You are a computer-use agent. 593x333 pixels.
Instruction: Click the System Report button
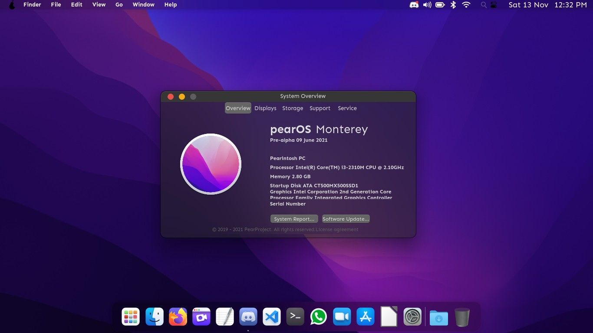tap(294, 219)
